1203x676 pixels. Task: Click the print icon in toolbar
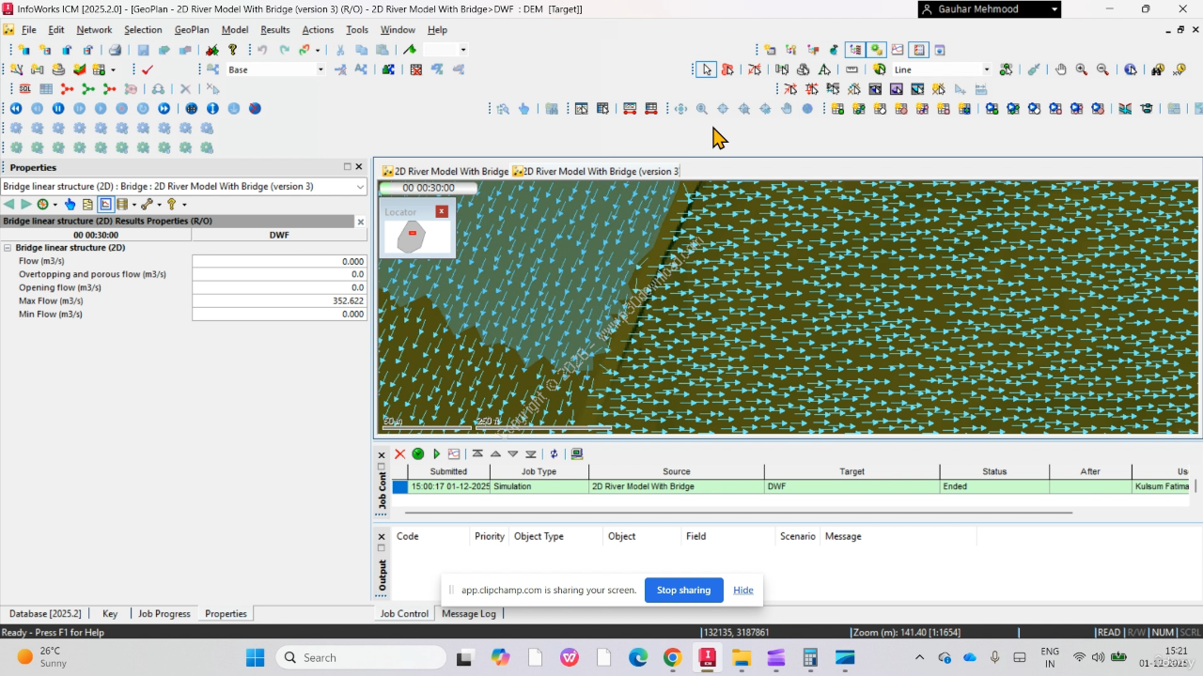(x=115, y=50)
